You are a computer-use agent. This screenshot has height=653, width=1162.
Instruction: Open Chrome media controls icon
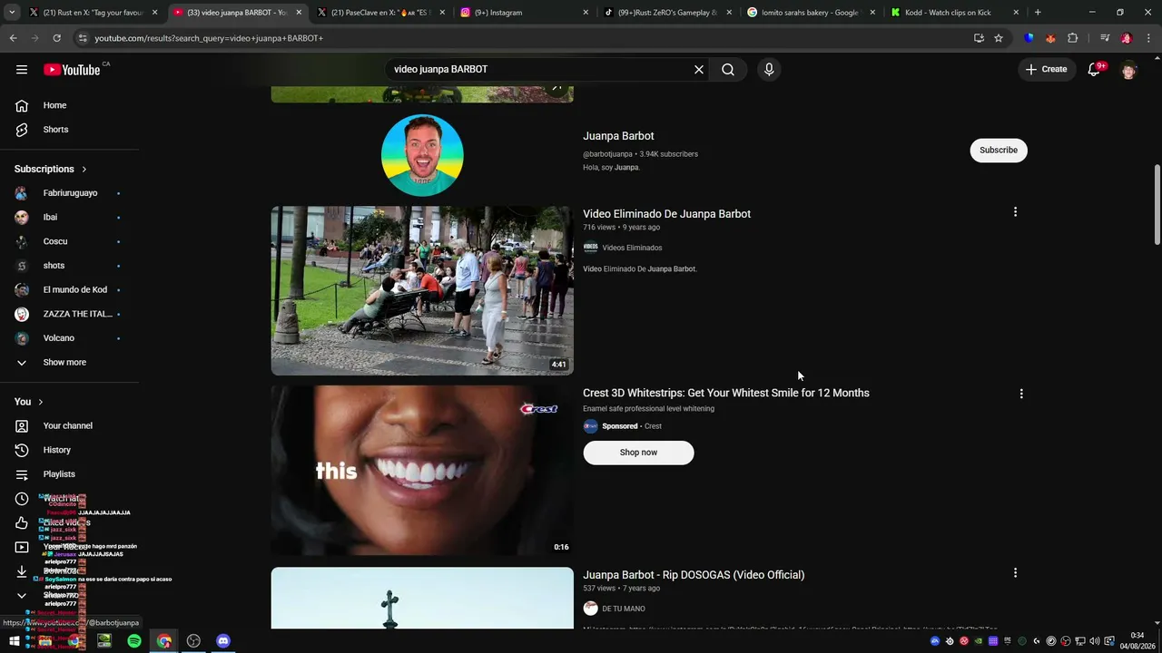pyautogui.click(x=1104, y=38)
